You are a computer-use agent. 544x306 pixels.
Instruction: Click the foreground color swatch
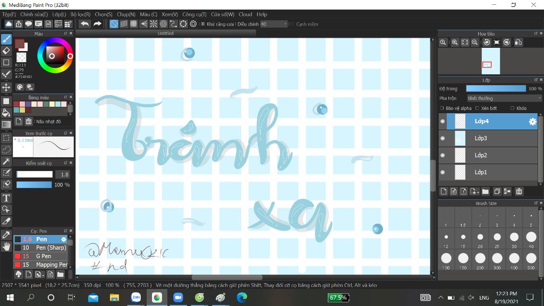pyautogui.click(x=20, y=44)
